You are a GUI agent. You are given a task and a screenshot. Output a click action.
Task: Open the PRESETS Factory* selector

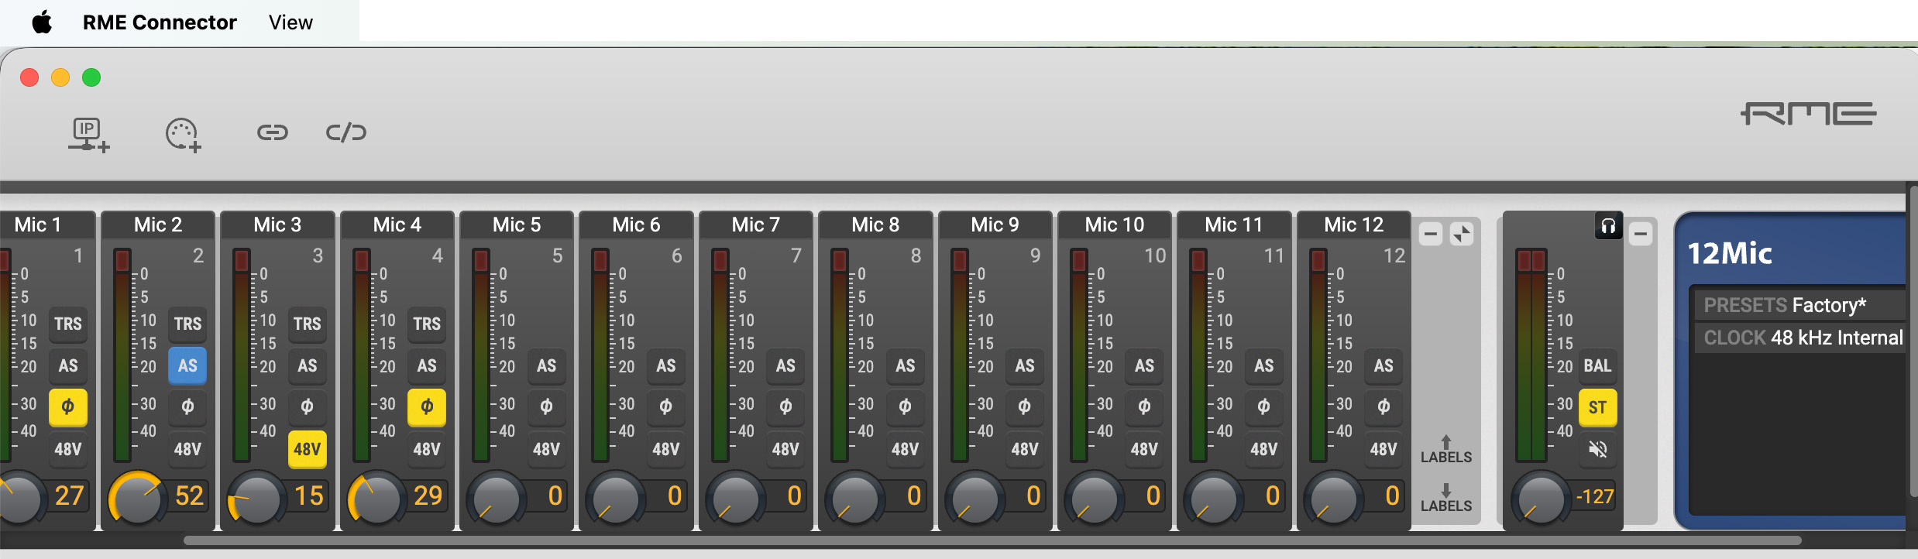tap(1800, 305)
